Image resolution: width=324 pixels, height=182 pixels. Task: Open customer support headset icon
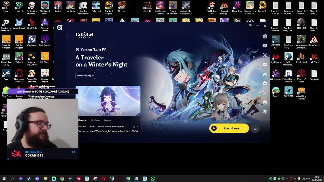click(x=265, y=112)
